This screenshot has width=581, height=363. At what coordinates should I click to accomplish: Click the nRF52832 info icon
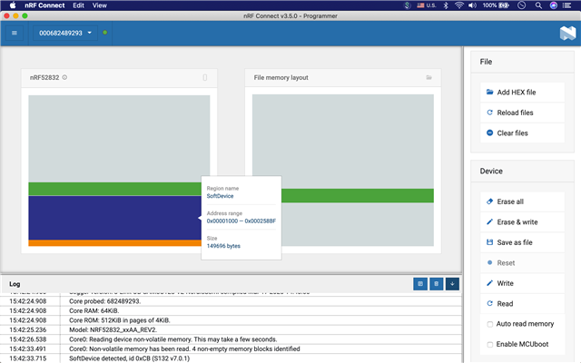(64, 77)
